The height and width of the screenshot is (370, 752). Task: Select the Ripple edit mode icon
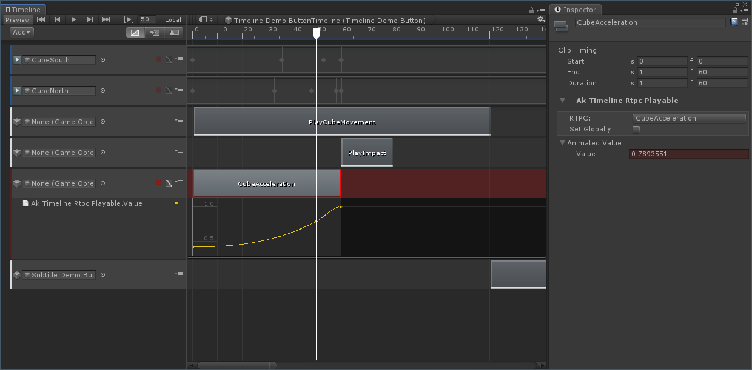coord(154,32)
